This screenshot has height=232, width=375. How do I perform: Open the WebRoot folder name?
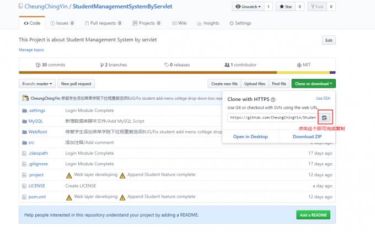(38, 132)
